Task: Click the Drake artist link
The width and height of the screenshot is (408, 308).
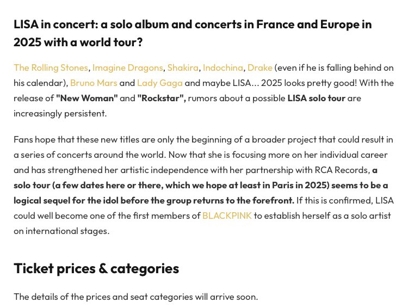Action: [x=259, y=68]
